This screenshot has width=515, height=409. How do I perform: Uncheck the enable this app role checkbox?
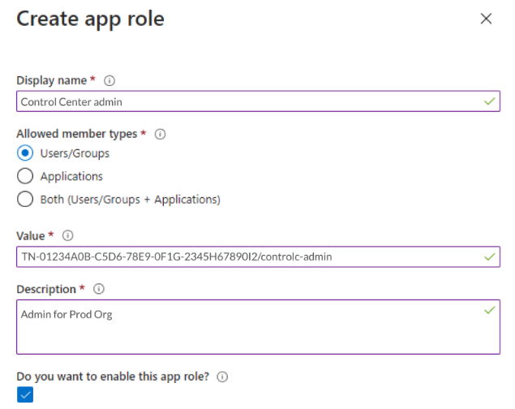[x=25, y=394]
